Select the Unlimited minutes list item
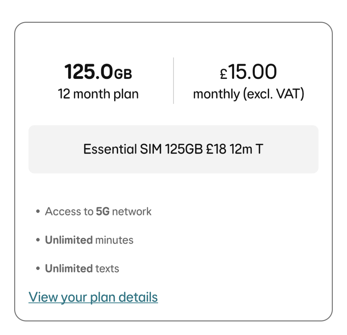Image resolution: width=347 pixels, height=335 pixels. 89,240
